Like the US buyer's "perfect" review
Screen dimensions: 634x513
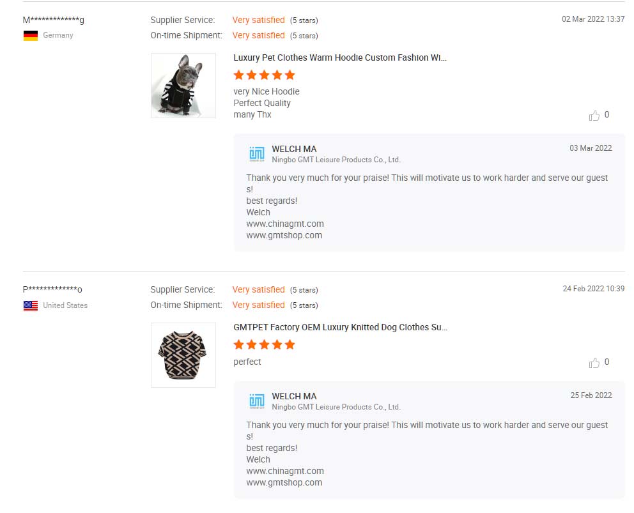pyautogui.click(x=594, y=363)
